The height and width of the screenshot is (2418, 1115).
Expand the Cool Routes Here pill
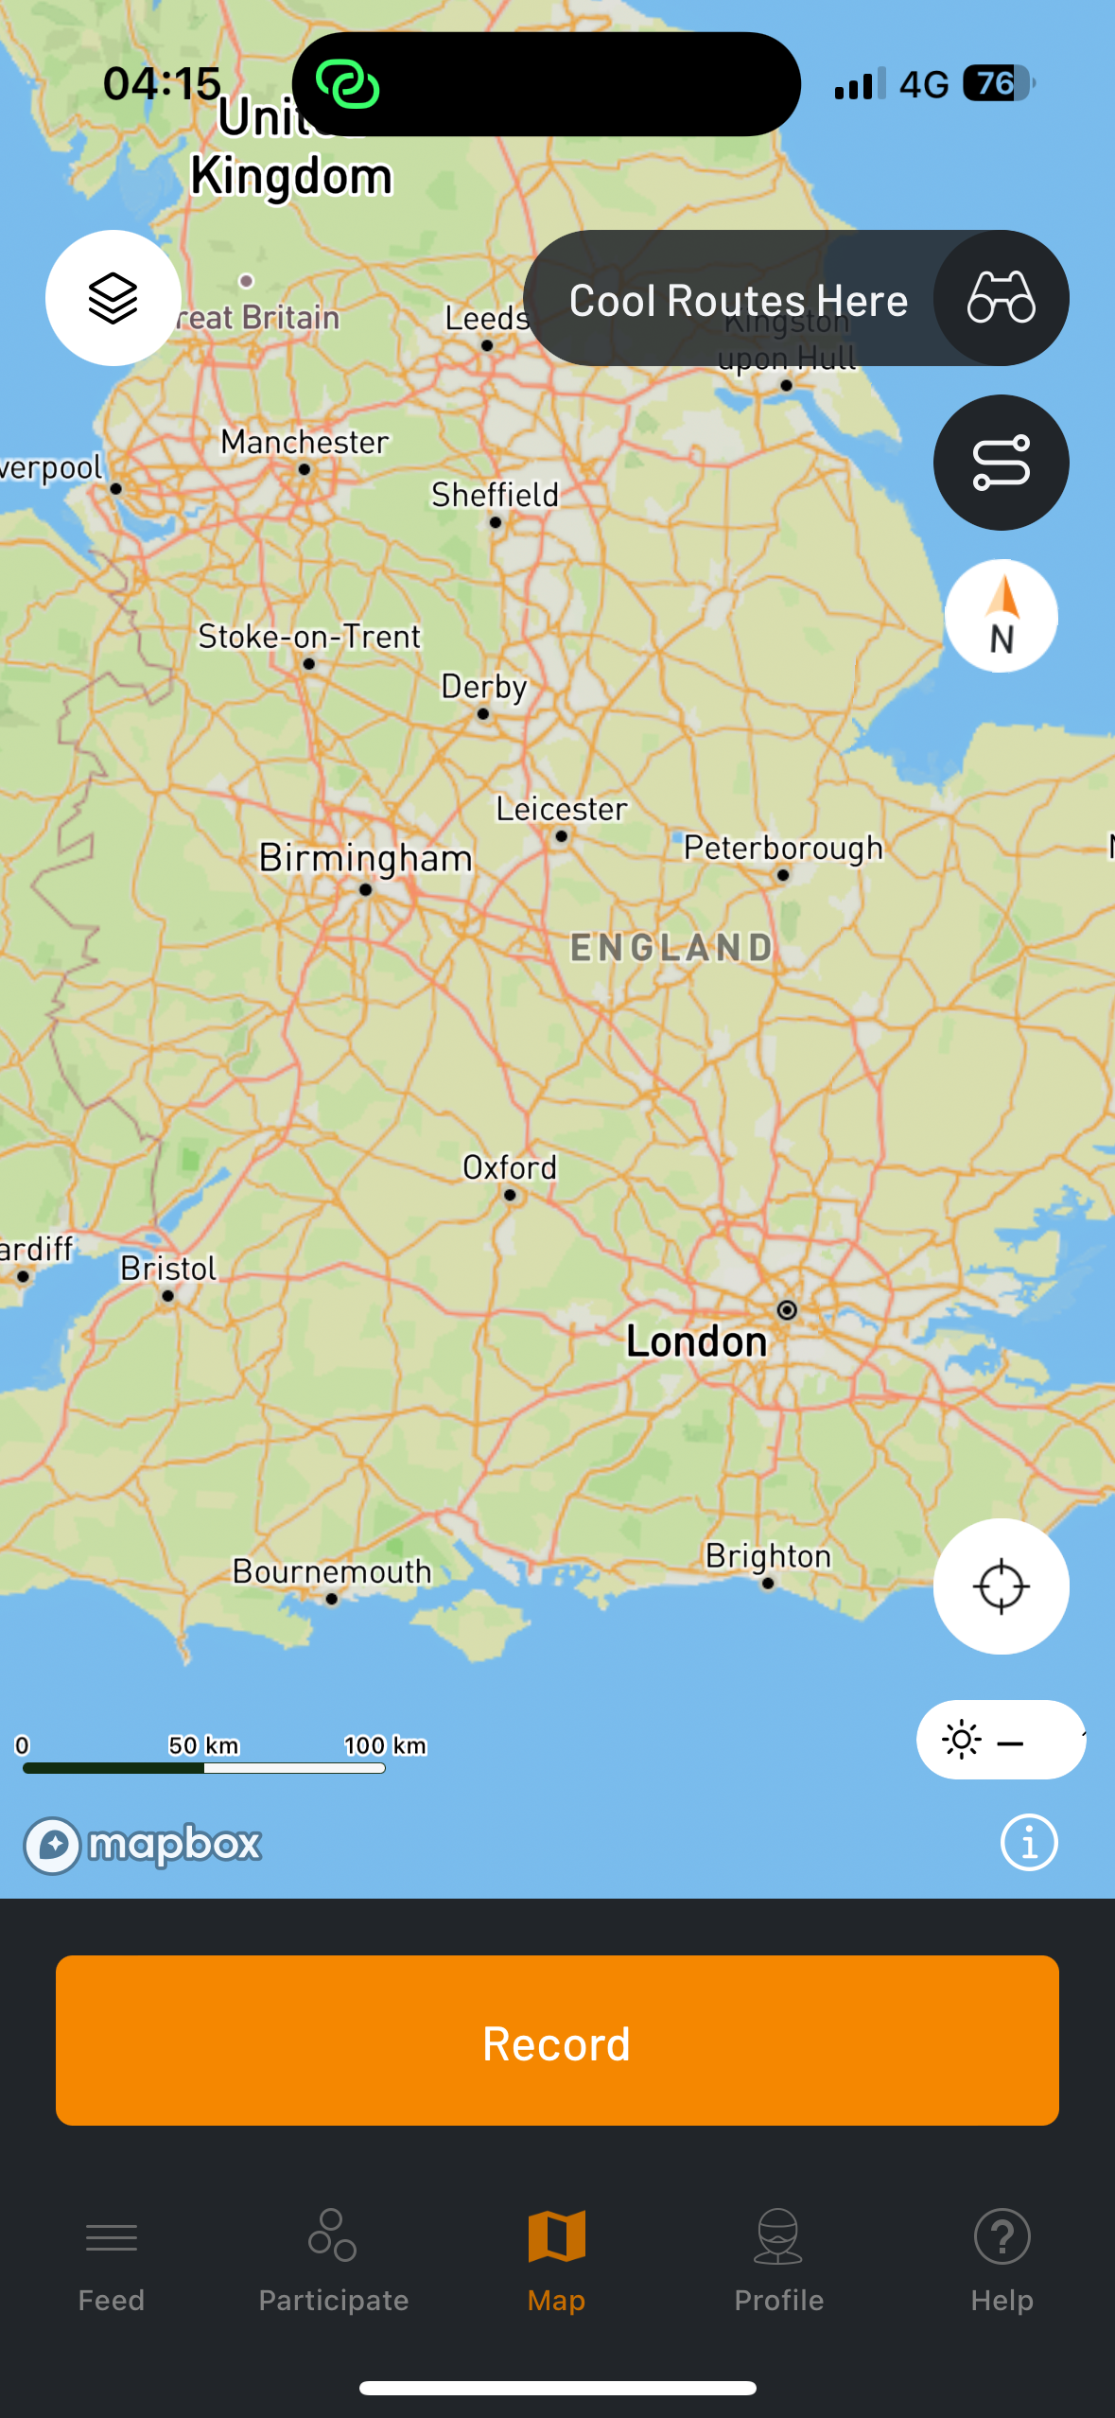pyautogui.click(x=738, y=300)
